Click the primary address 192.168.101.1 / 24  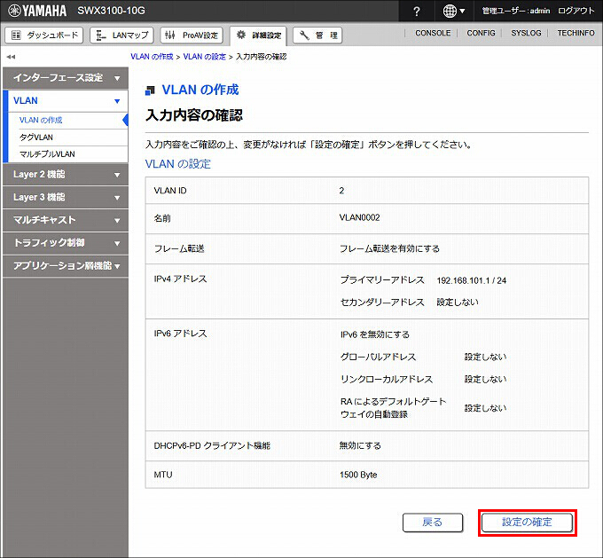coord(472,280)
